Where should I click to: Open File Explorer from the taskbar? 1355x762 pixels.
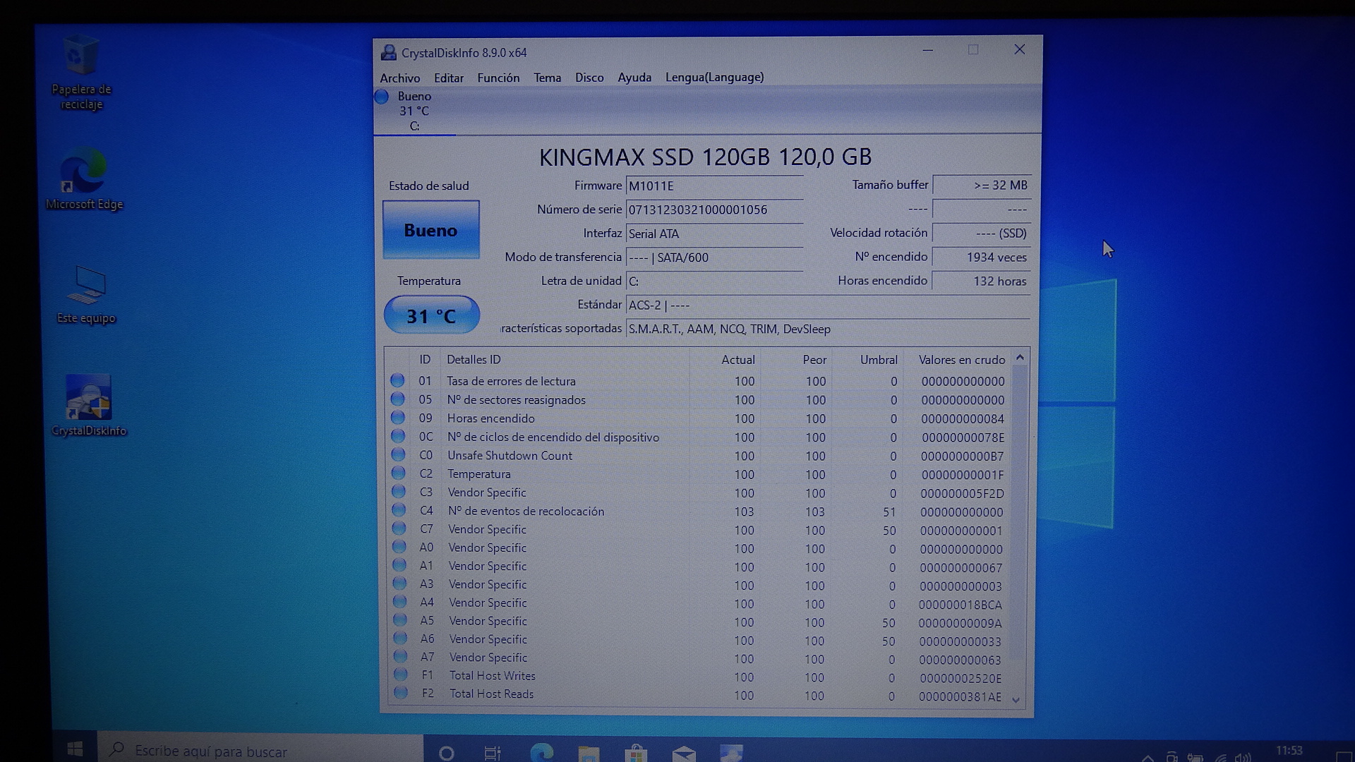[x=589, y=754]
